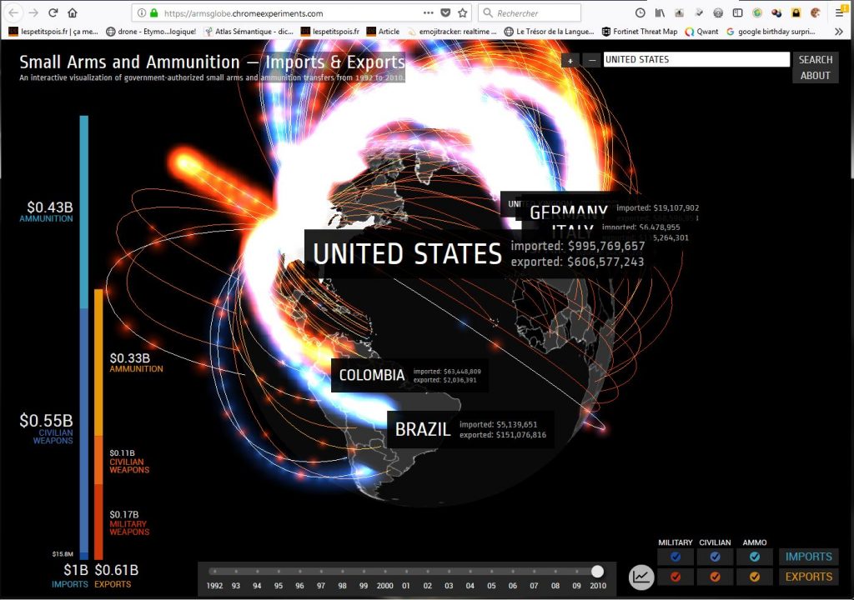
Task: Go to the browser home icon
Action: (73, 12)
